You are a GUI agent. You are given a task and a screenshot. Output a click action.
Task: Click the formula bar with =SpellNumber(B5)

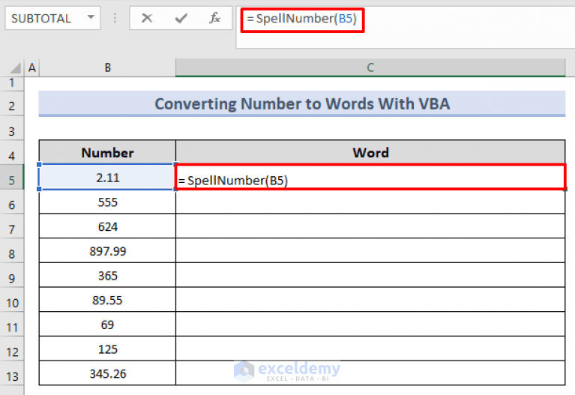[x=406, y=27]
